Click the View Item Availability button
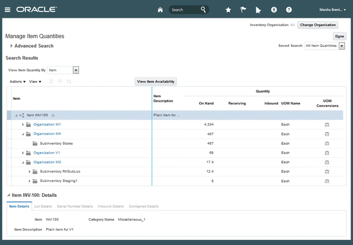 pos(156,82)
